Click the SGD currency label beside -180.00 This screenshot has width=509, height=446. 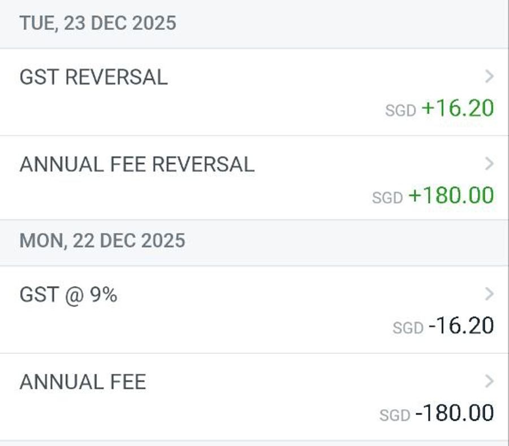[x=395, y=416]
